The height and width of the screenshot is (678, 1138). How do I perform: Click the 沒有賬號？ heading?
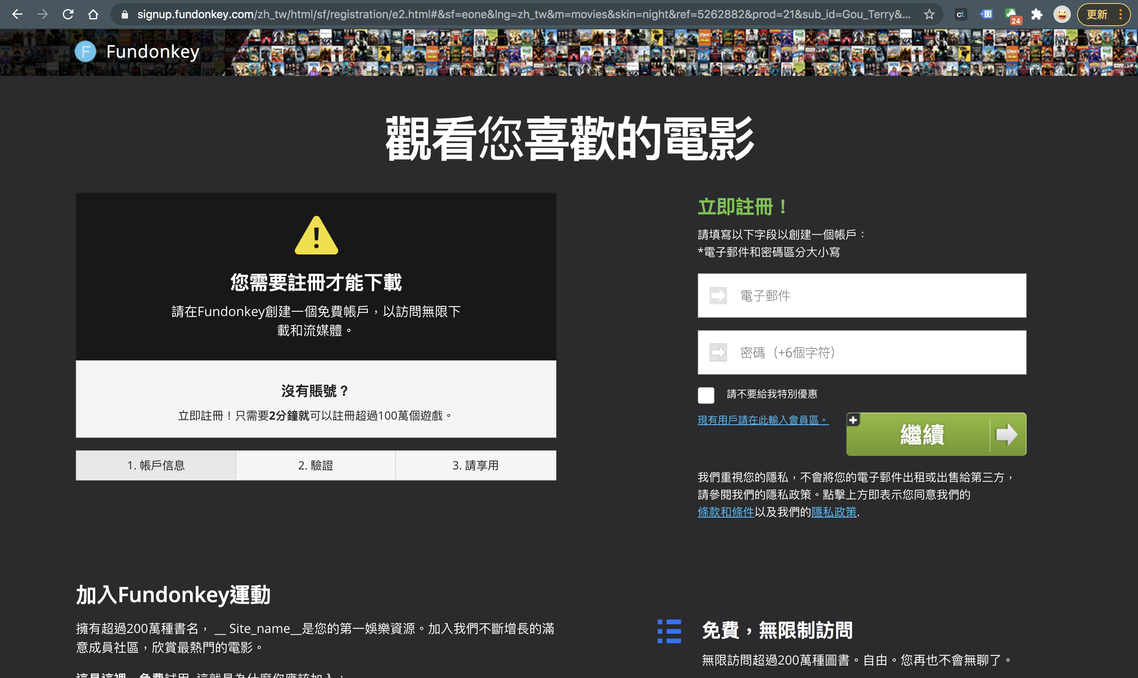315,391
